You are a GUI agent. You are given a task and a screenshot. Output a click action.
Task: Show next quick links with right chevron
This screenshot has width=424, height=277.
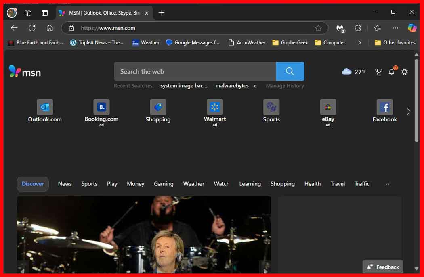409,112
